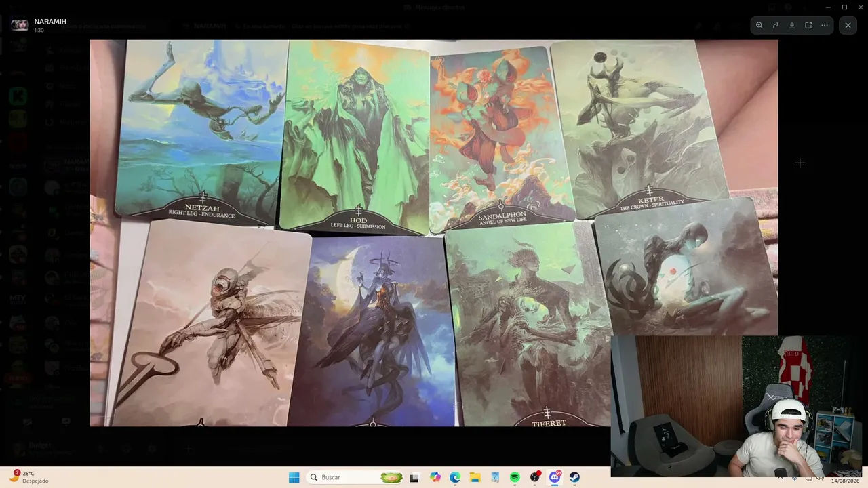Open Steam from the taskbar
Viewport: 868px width, 488px height.
(x=574, y=477)
